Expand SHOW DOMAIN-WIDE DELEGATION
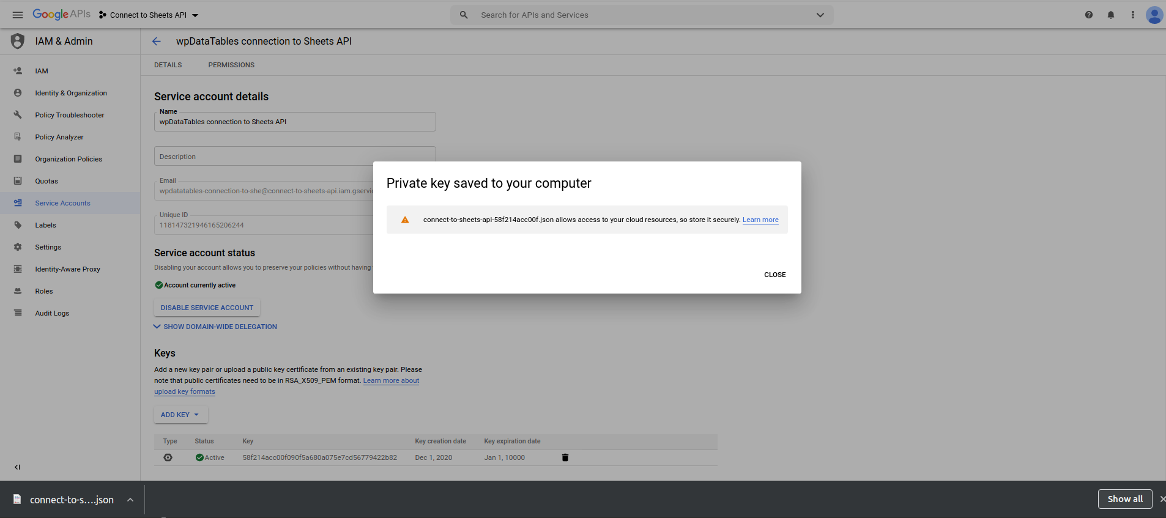Screen dimensions: 1166x518 coord(215,327)
